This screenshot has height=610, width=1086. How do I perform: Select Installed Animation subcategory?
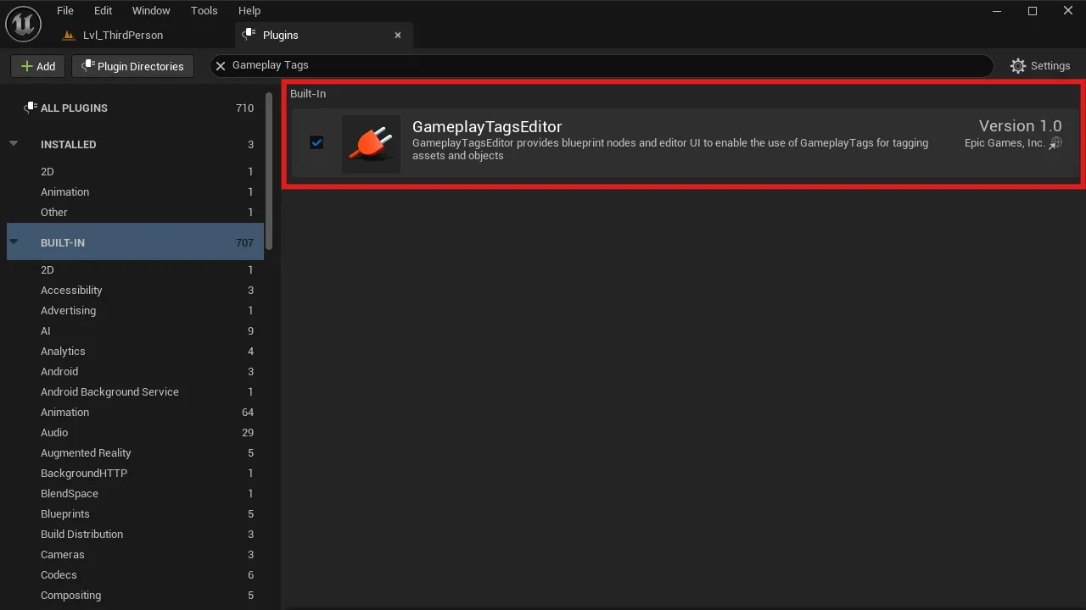click(x=135, y=191)
